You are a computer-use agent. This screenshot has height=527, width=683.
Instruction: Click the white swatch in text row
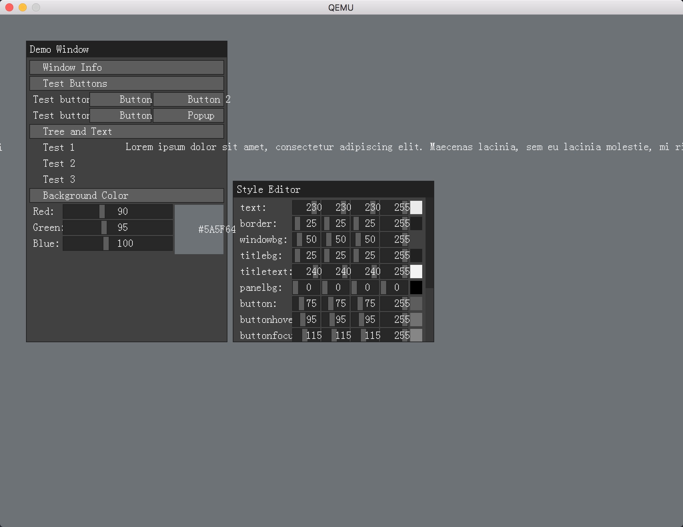click(416, 207)
